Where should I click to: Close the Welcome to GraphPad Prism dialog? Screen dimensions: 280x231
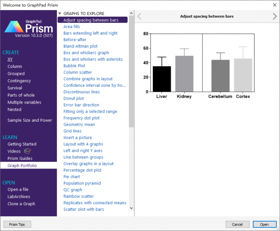[x=275, y=5]
